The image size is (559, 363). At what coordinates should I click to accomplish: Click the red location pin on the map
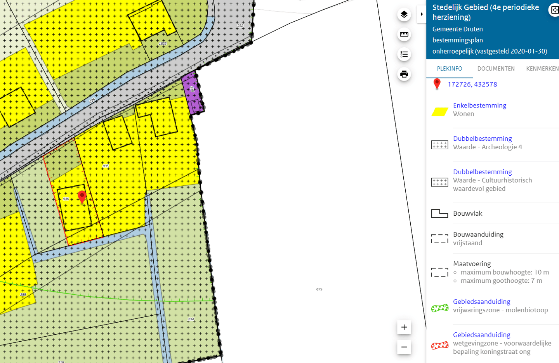point(82,196)
